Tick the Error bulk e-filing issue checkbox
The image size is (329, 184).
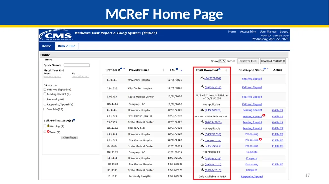45,132
